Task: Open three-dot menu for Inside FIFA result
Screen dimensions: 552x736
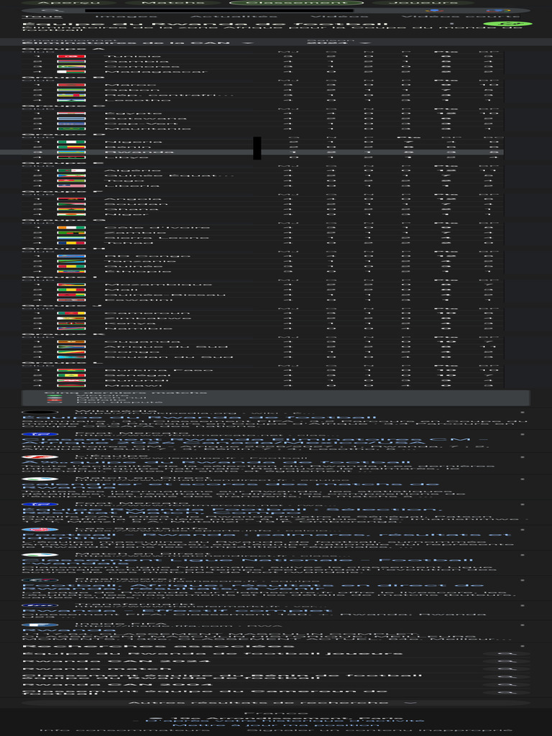Action: pyautogui.click(x=523, y=626)
